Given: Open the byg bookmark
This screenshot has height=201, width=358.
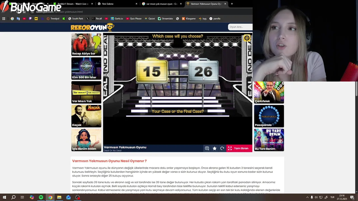Looking at the screenshot, I should click(x=202, y=19).
